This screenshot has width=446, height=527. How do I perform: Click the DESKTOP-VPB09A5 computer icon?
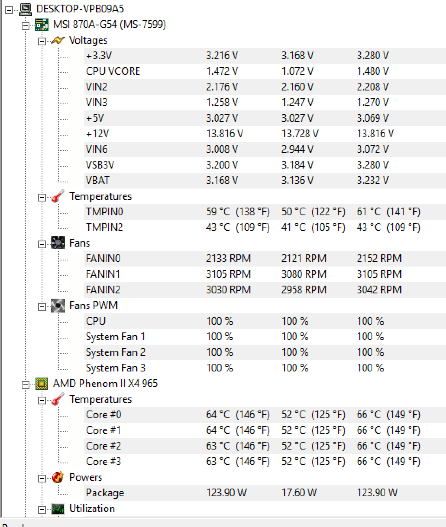click(25, 9)
